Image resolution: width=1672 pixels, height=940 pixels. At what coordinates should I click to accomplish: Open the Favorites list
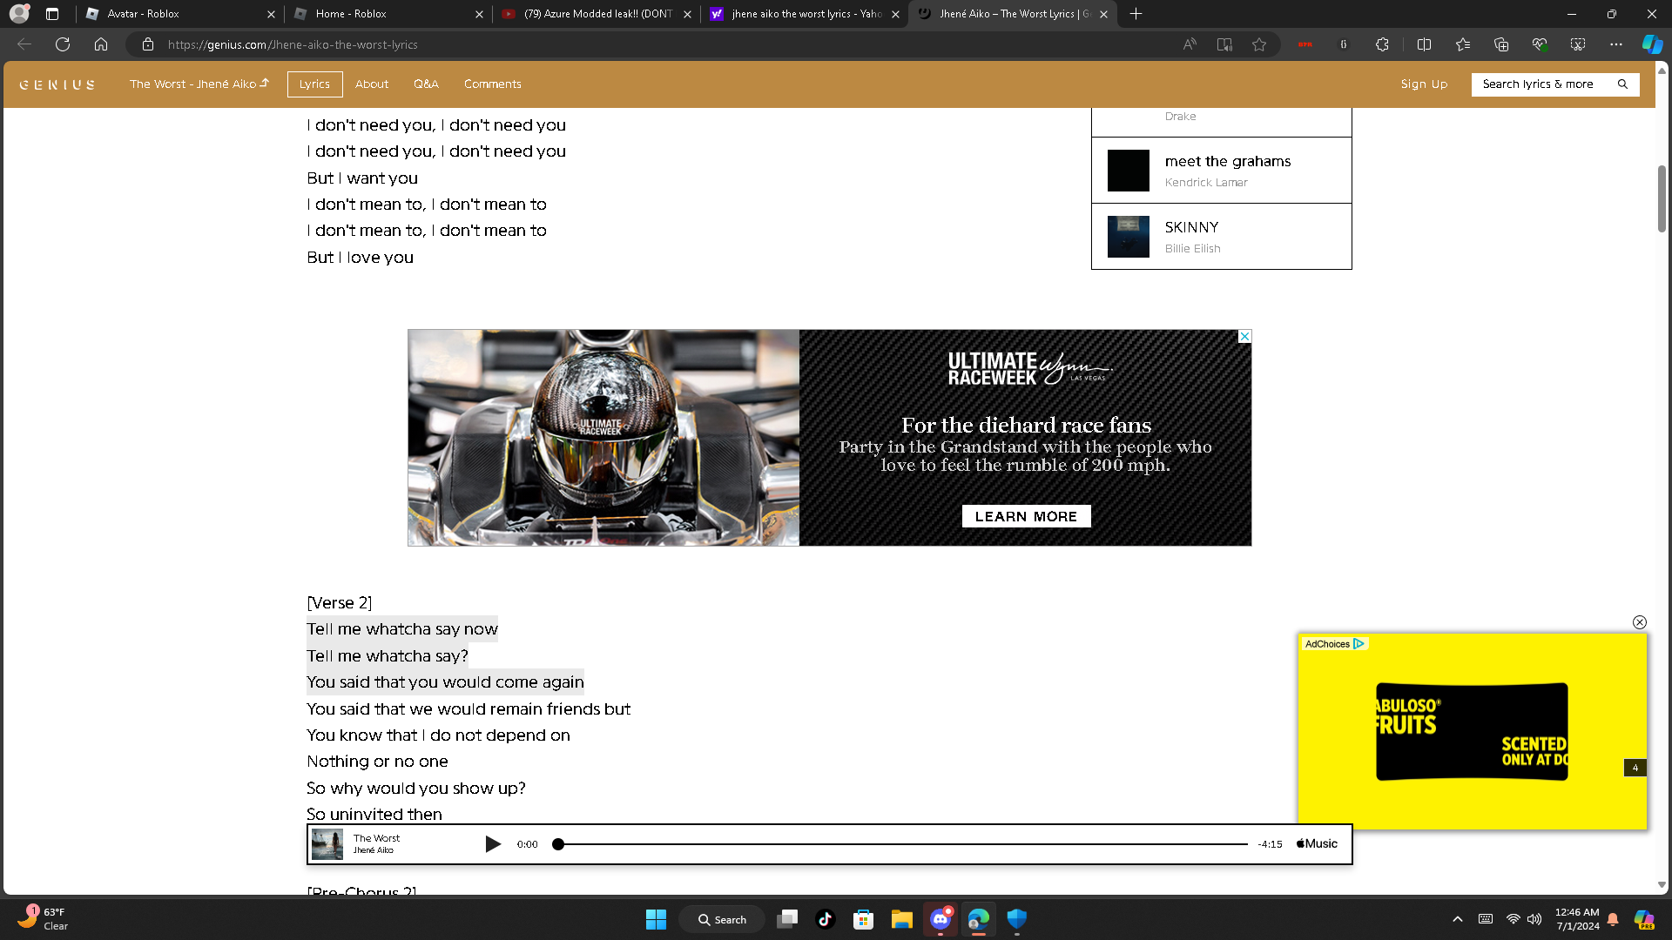[1463, 44]
